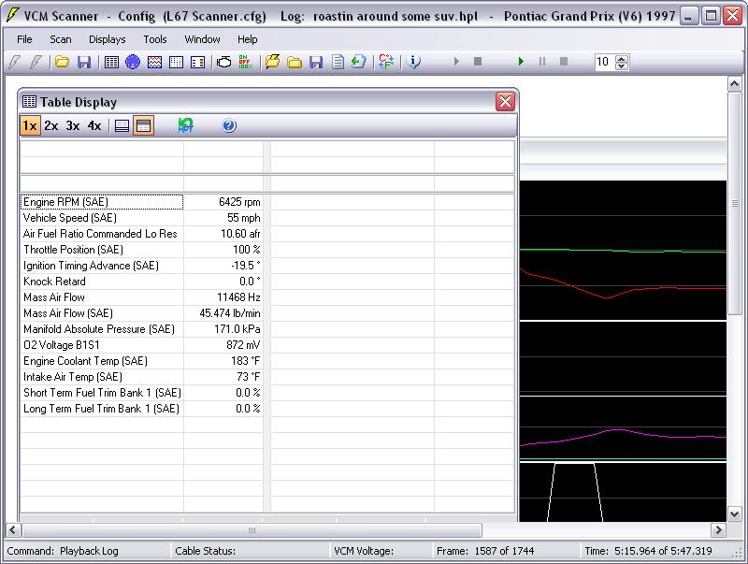Viewport: 748px width, 564px height.
Task: Open log file with plain yellow folder icon
Action: click(x=295, y=62)
